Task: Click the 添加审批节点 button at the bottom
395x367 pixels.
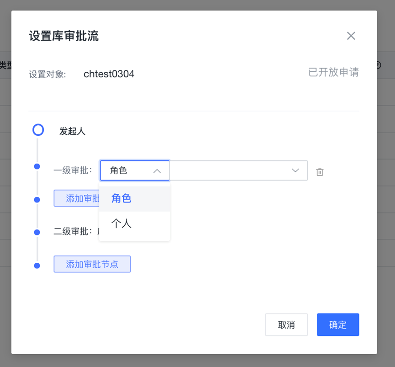Action: pos(92,264)
